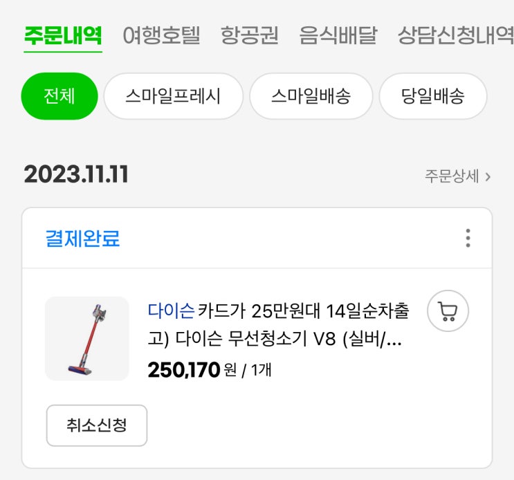Viewport: 514px width, 480px height.
Task: Select the 전체 filter chip
Action: tap(59, 96)
